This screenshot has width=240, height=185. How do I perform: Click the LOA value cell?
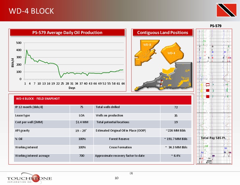pos(82,116)
